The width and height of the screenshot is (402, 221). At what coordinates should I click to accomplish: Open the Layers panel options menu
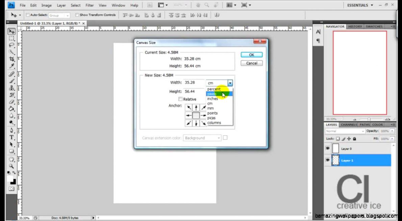tap(393, 125)
